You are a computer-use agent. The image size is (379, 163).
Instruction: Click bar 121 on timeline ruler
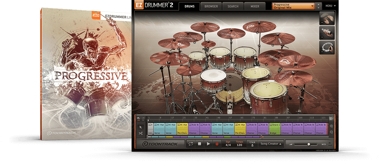point(323,118)
